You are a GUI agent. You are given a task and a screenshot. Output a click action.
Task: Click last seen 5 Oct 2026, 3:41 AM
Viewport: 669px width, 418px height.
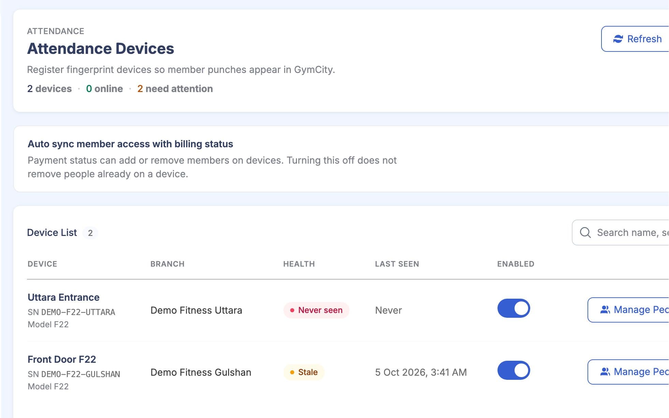coord(421,372)
